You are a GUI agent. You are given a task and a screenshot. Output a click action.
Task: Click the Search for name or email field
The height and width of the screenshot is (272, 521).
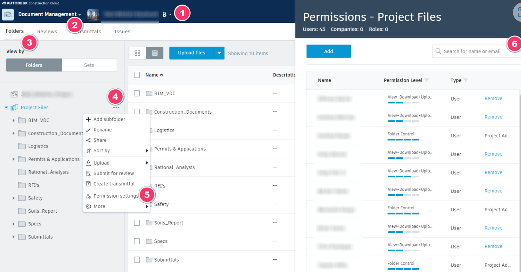click(x=473, y=51)
